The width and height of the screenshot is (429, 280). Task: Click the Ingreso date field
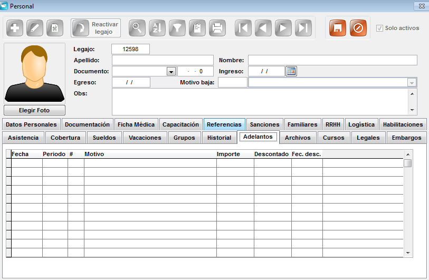coord(266,71)
